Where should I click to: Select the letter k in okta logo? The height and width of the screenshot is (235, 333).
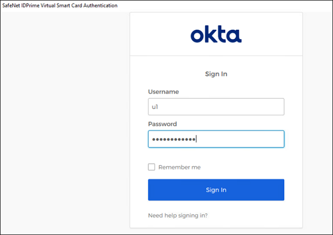(210, 34)
